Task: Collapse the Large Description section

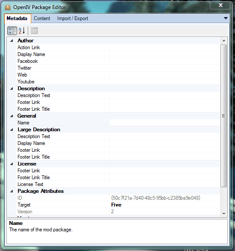Action: coord(12,130)
